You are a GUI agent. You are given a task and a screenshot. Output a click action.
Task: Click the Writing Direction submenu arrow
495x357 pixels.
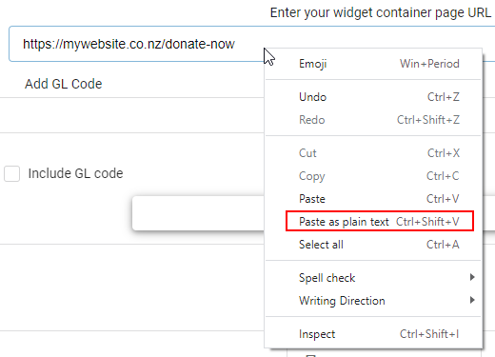(472, 300)
